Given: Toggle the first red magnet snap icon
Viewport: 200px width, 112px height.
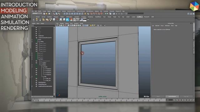Looking at the screenshot, I should [x=92, y=14].
